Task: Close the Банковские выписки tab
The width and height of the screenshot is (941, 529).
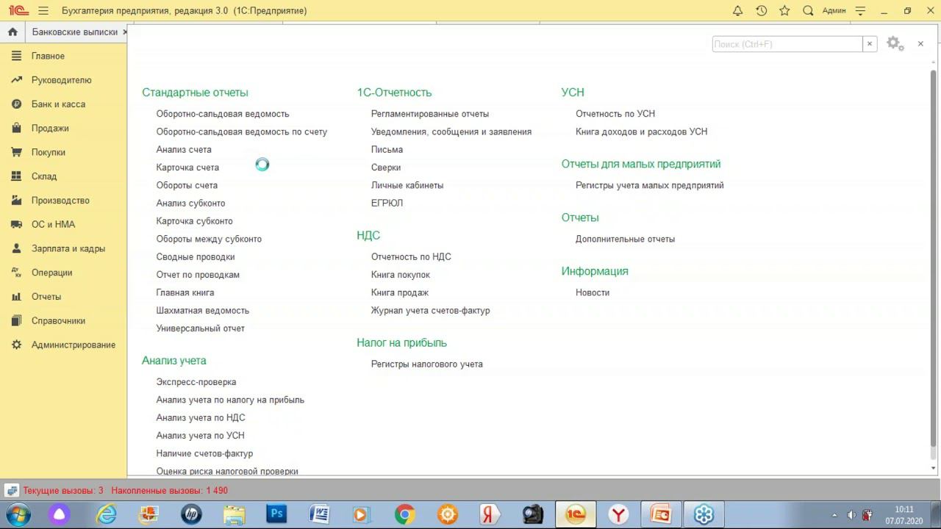Action: 125,32
